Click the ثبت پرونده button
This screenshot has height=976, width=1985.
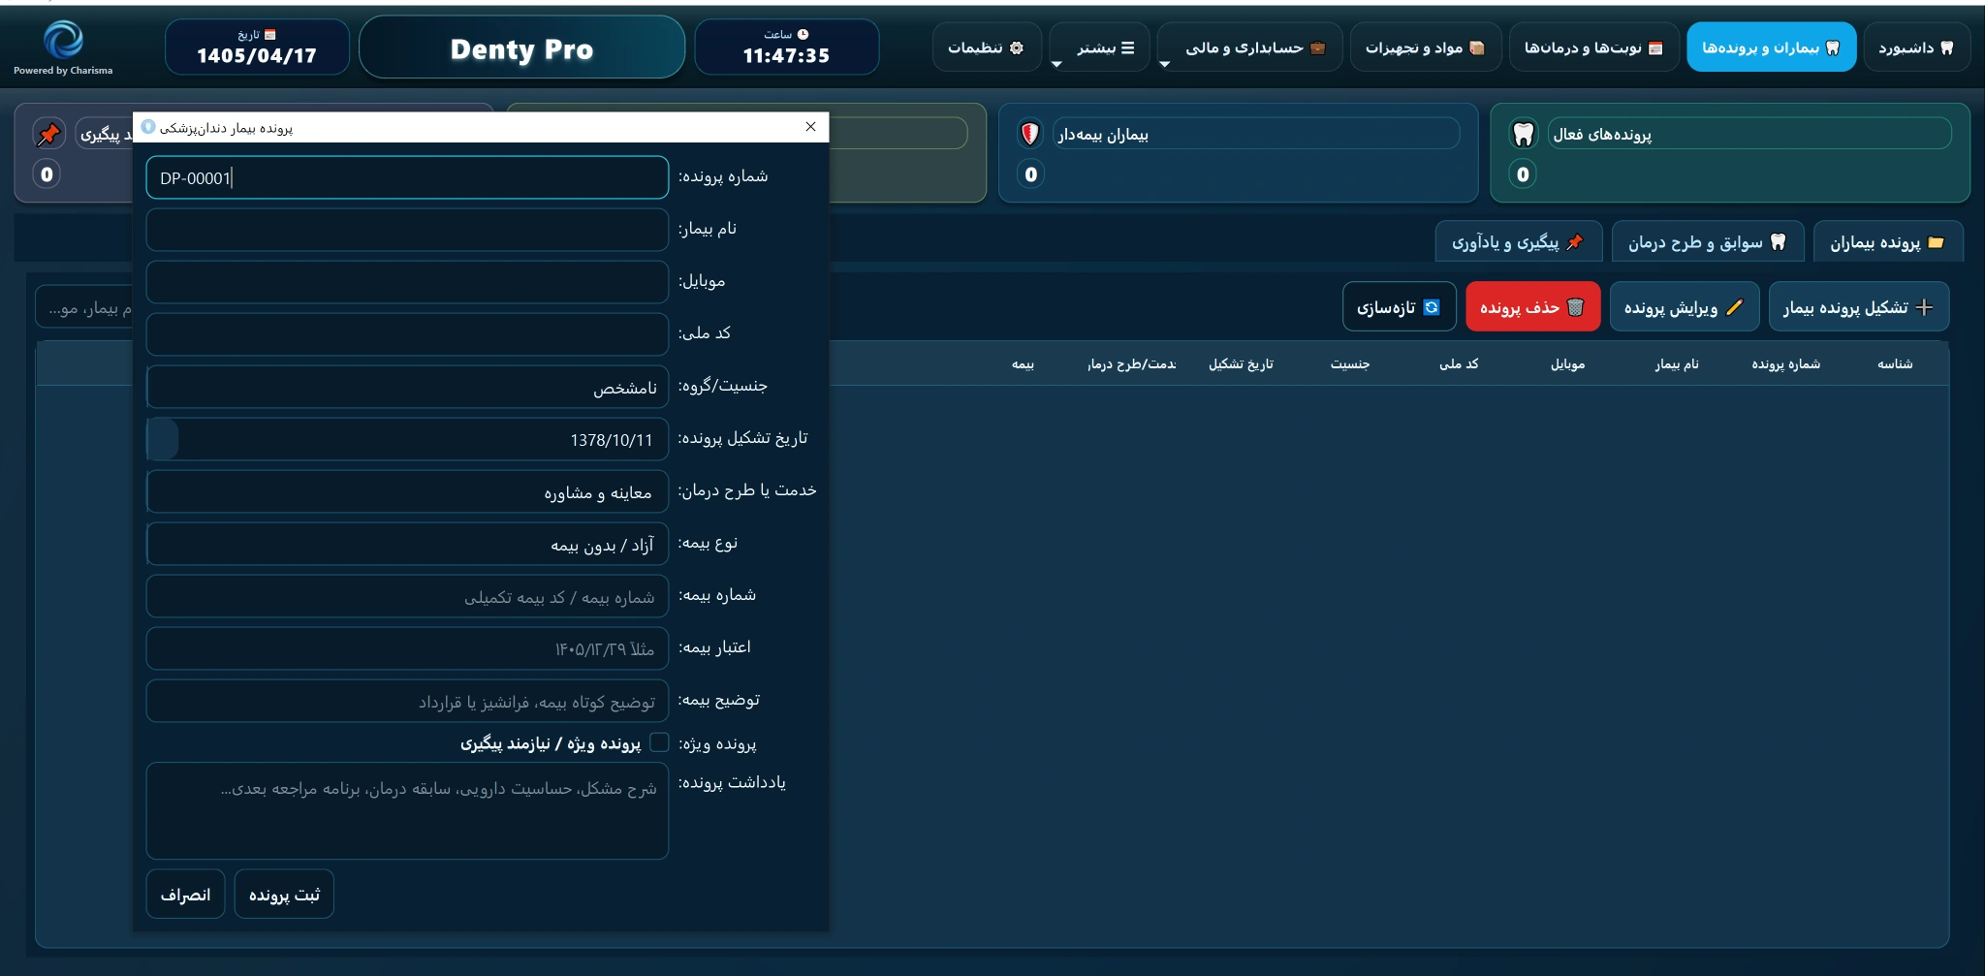click(x=284, y=894)
